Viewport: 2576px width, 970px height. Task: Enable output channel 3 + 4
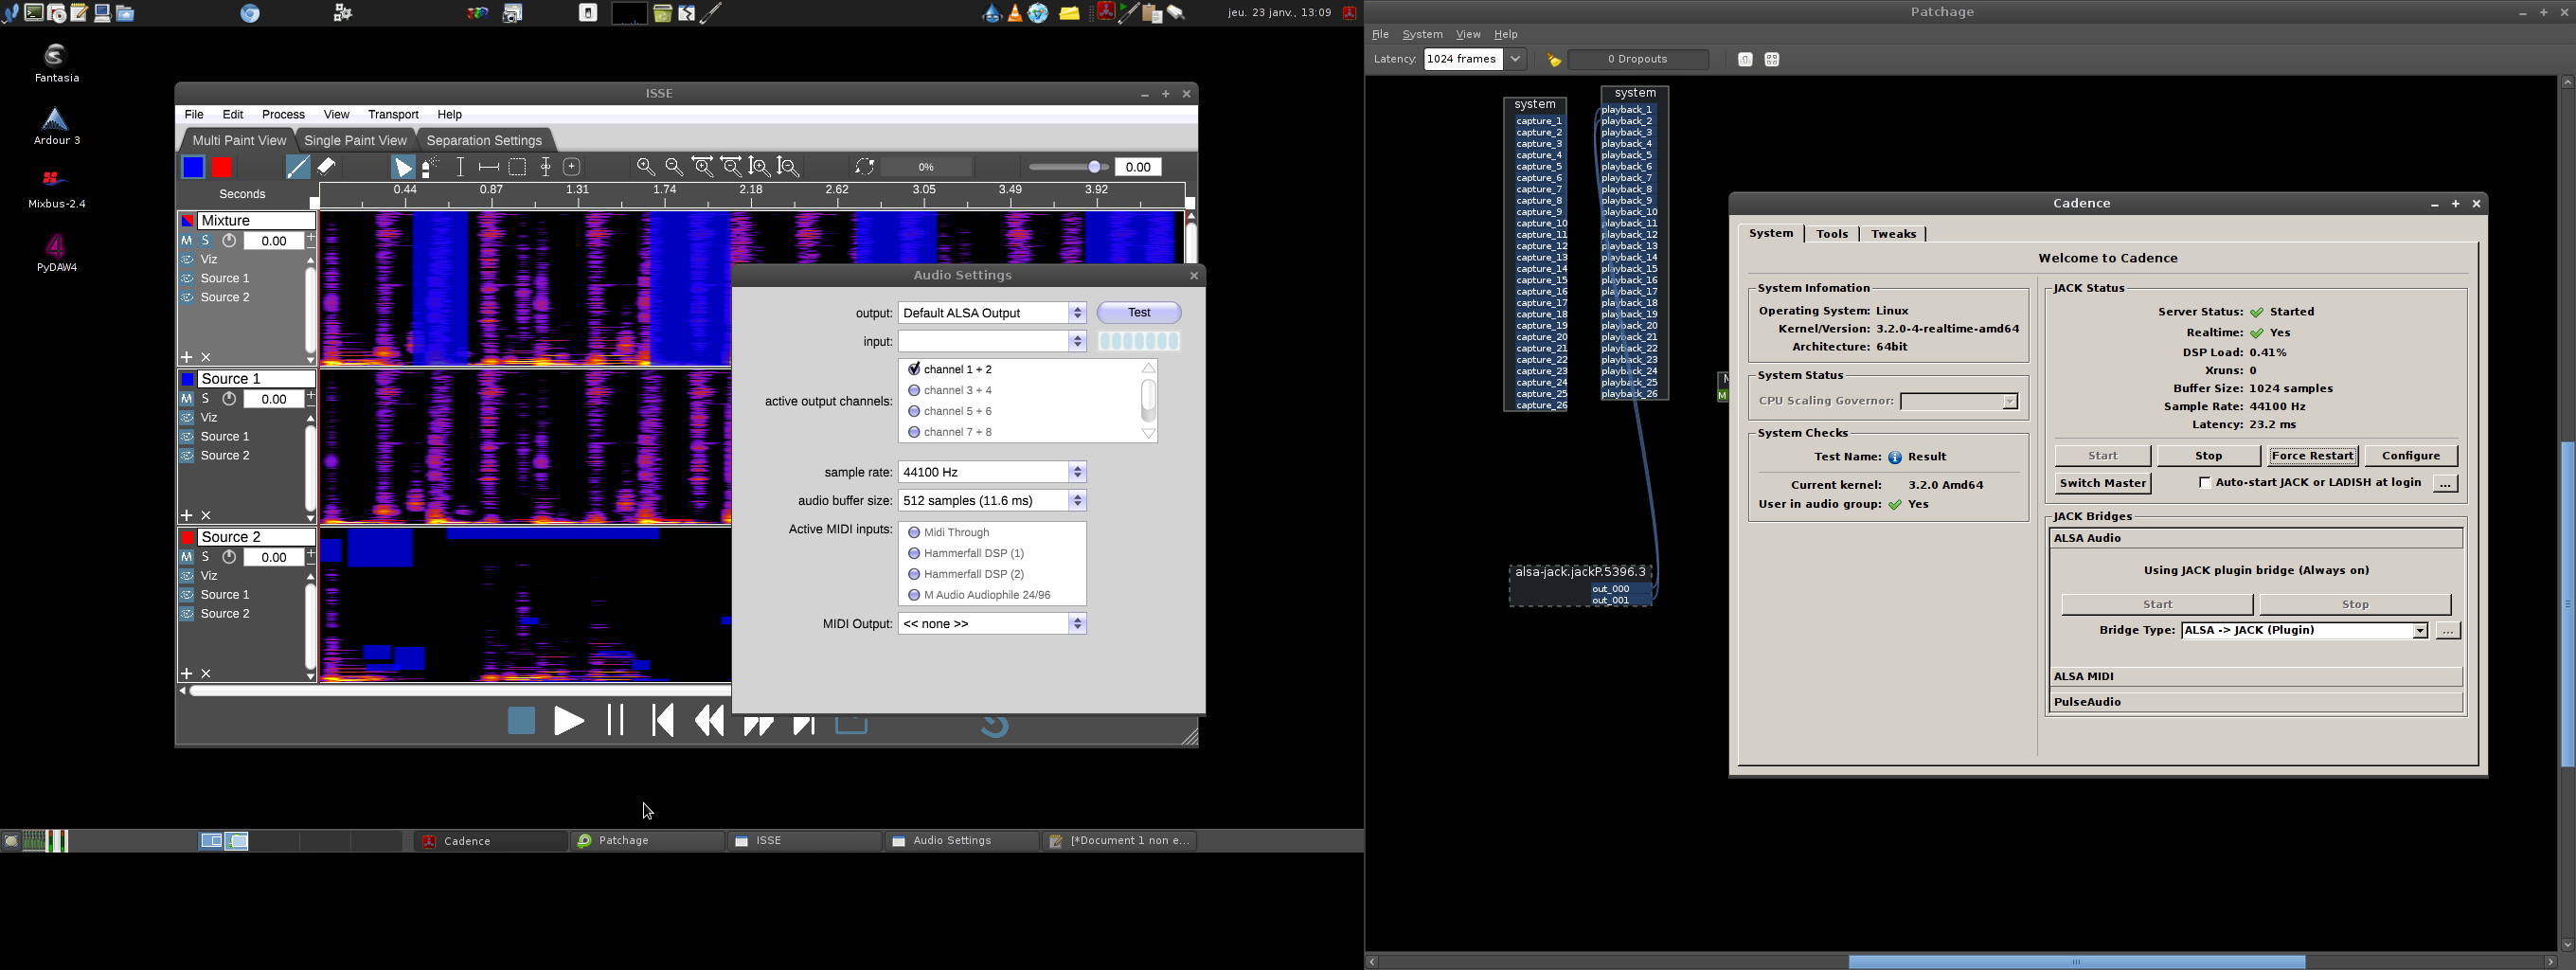pyautogui.click(x=914, y=390)
